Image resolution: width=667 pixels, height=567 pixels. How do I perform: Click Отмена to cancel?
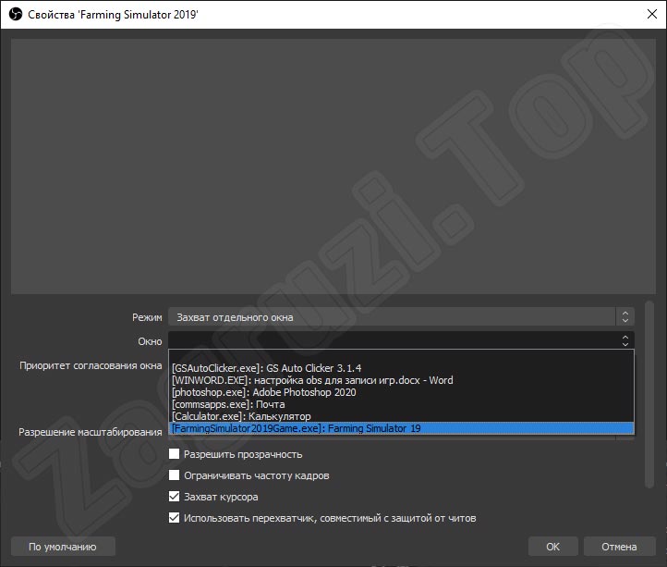click(x=619, y=547)
